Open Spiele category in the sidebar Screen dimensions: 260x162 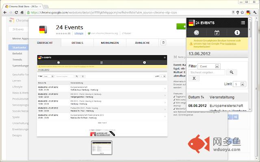pos(16,117)
